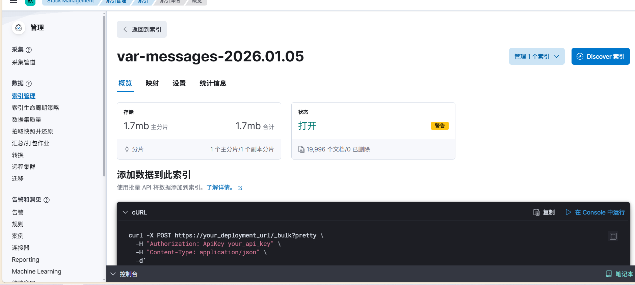Open 汇总/打包作业 page
Viewport: 635px width, 285px height.
pos(31,143)
